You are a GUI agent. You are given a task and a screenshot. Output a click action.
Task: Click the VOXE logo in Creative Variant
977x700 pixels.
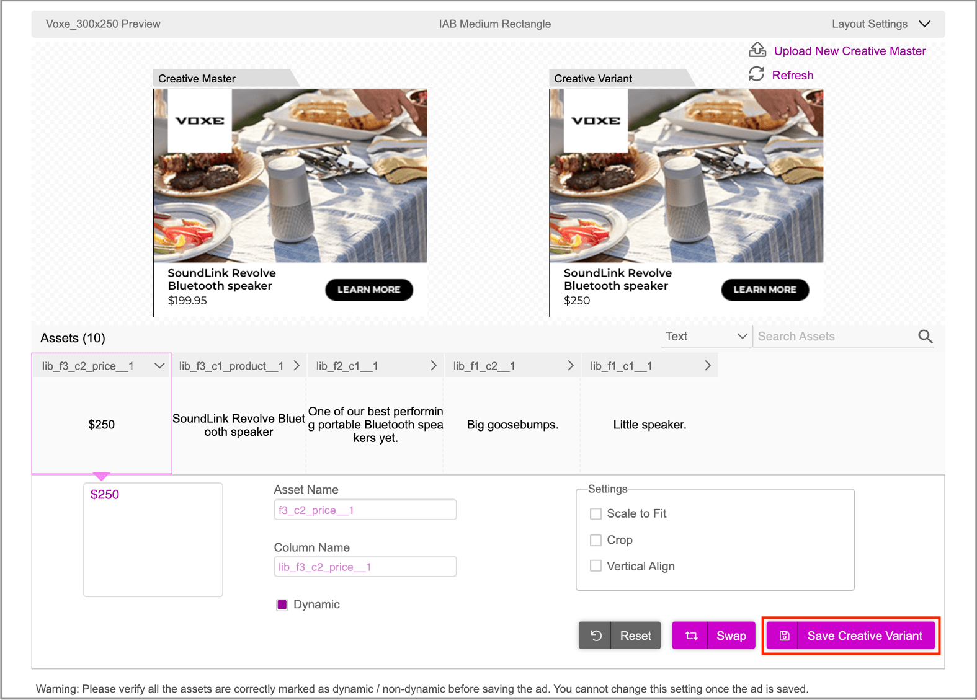[596, 121]
